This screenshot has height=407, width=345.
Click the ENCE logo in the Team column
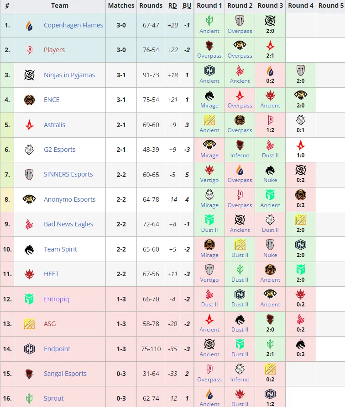coord(29,100)
